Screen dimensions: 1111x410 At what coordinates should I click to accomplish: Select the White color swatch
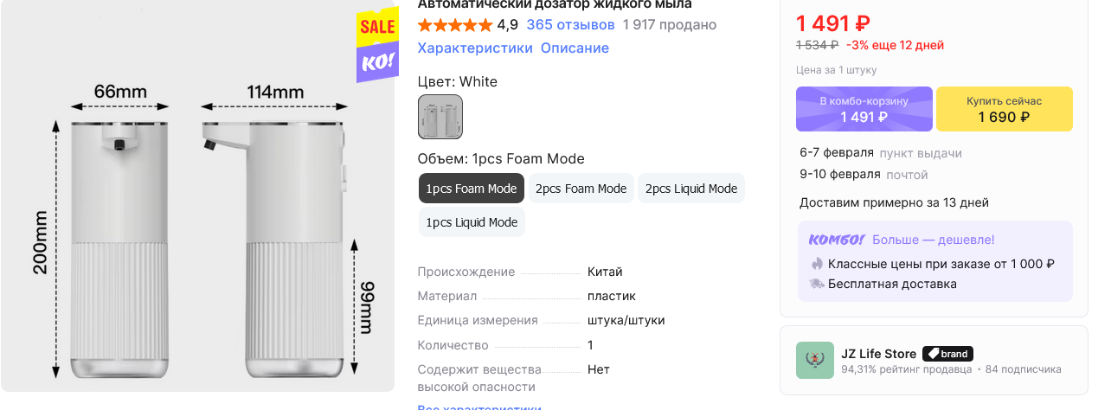tap(440, 117)
